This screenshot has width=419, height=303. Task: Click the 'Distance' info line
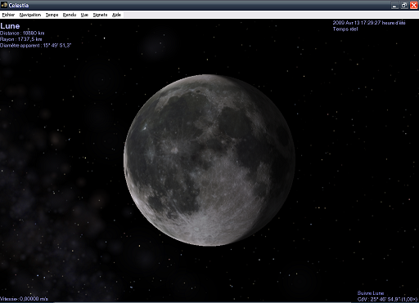22,33
